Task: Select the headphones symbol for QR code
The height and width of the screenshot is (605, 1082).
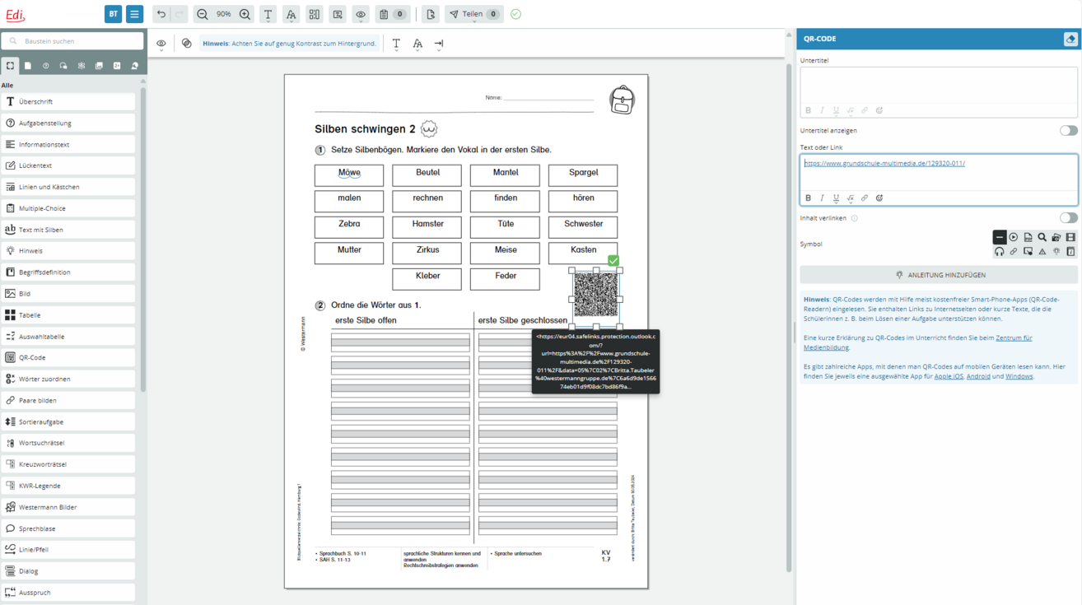Action: click(x=999, y=252)
